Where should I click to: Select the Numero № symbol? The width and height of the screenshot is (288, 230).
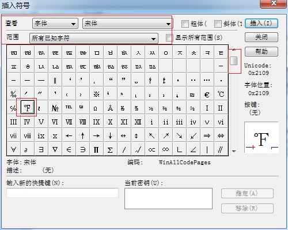pos(55,108)
